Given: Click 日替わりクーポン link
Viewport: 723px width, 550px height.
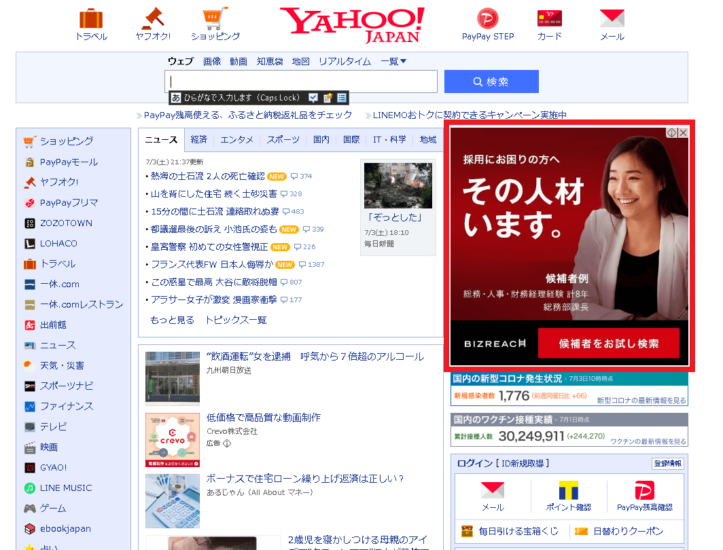Looking at the screenshot, I should click(x=628, y=531).
